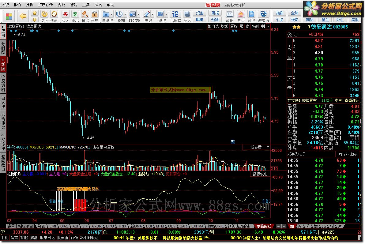Open the 论股堂 forum icon

(x=175, y=16)
